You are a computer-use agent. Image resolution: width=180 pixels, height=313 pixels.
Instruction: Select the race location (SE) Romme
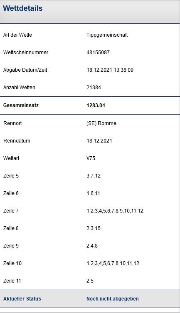[x=101, y=123]
